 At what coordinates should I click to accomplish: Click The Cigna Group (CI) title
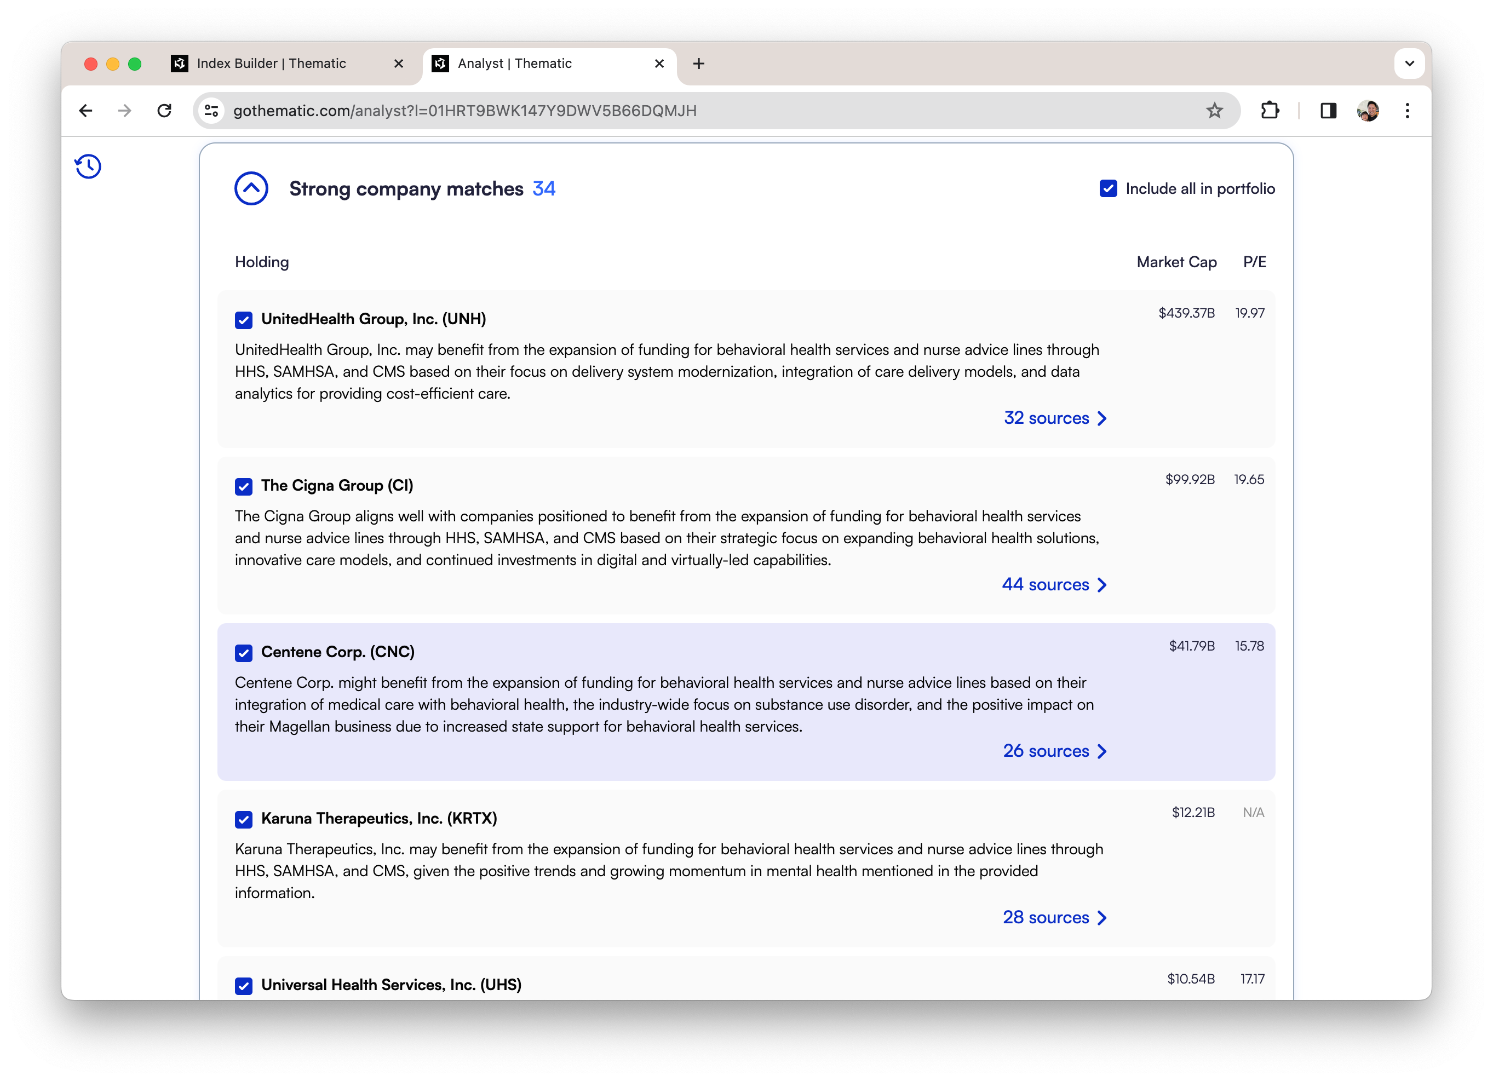click(337, 486)
